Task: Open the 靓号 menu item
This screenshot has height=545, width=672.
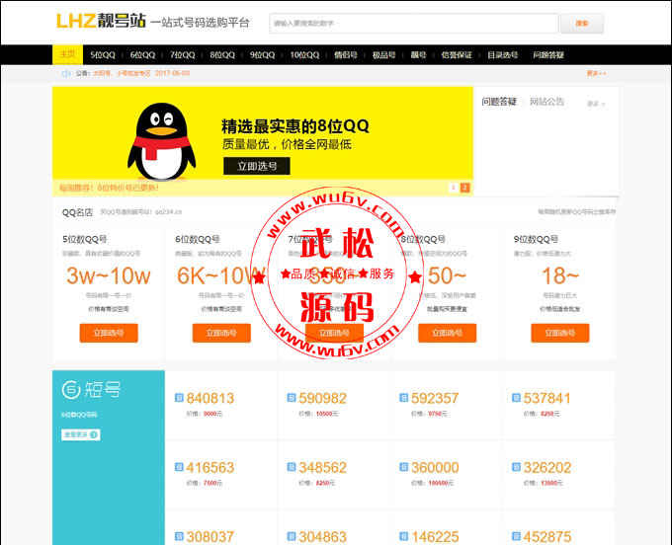Action: pos(418,55)
